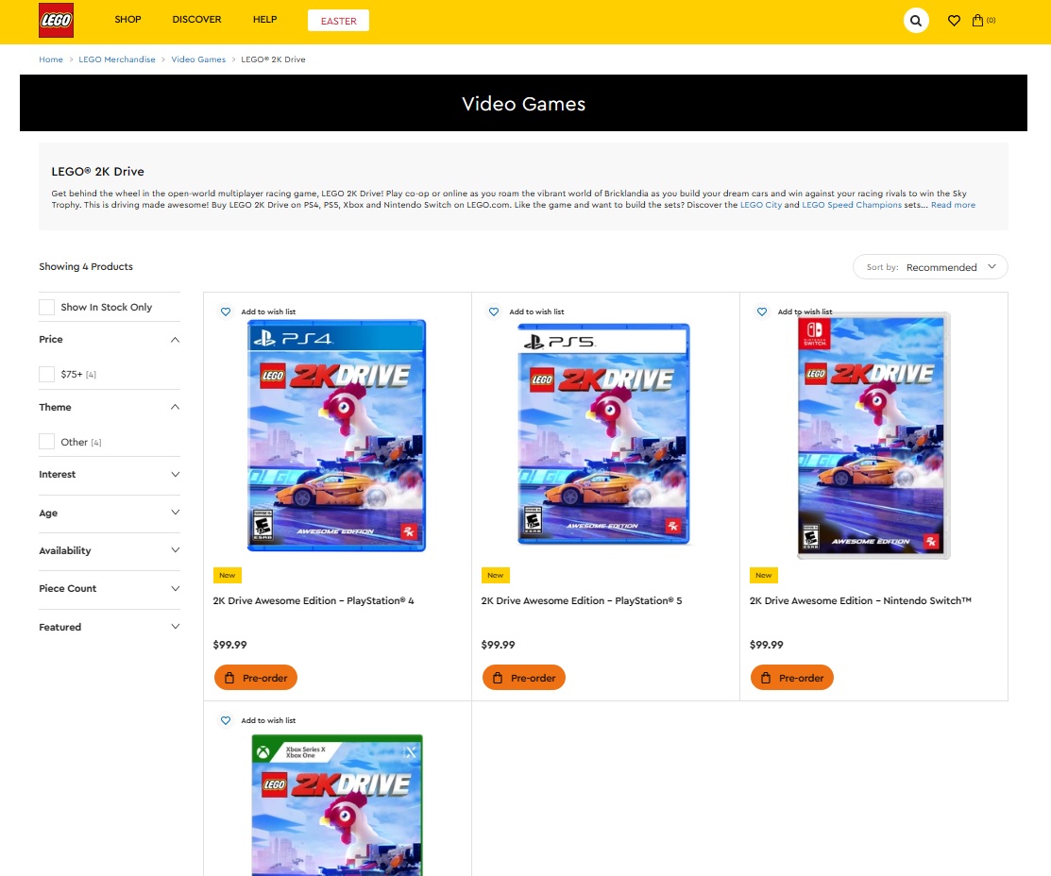Pre-order the PlayStation 4 edition
Image resolution: width=1051 pixels, height=876 pixels.
point(255,678)
